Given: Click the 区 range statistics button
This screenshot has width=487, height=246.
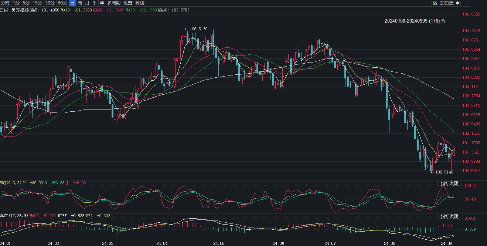Looking at the screenshot, I should click(435, 3).
